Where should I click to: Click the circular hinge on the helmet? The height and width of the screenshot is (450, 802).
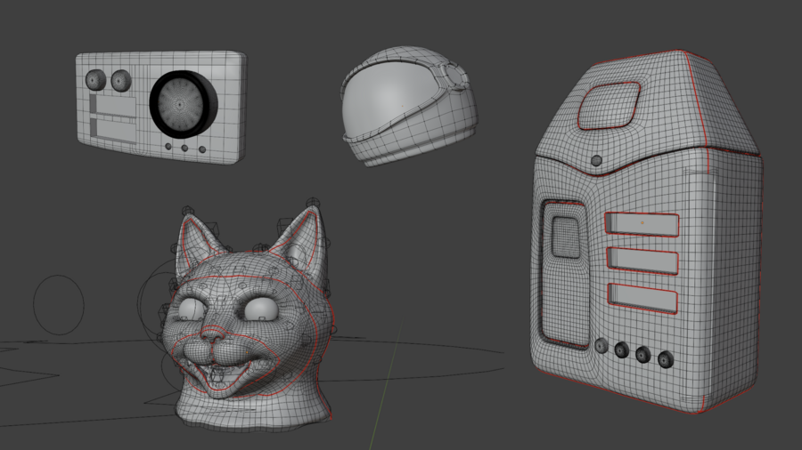[x=454, y=75]
